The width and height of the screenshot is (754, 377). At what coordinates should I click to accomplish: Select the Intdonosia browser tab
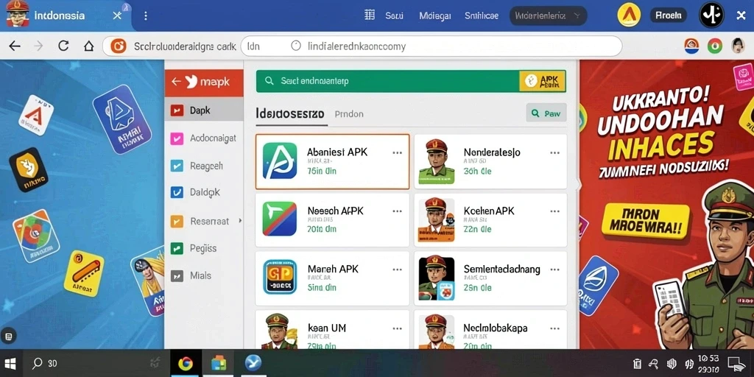(x=65, y=15)
